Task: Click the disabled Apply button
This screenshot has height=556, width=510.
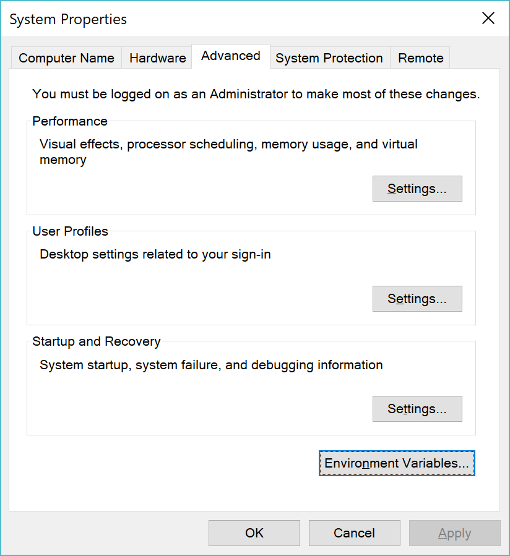Action: click(454, 532)
